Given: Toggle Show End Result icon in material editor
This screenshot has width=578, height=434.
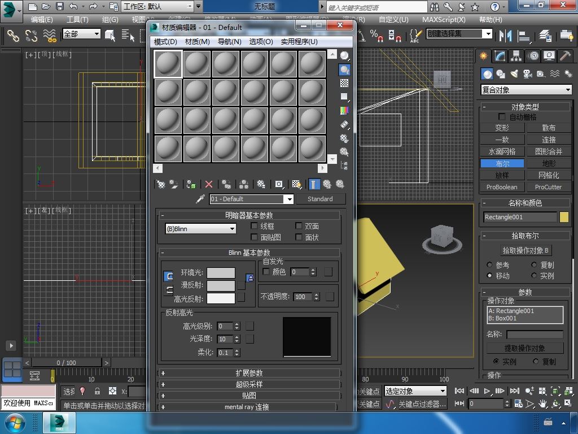Looking at the screenshot, I should pyautogui.click(x=314, y=184).
